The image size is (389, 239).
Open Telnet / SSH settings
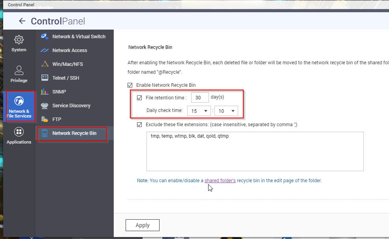(x=66, y=78)
